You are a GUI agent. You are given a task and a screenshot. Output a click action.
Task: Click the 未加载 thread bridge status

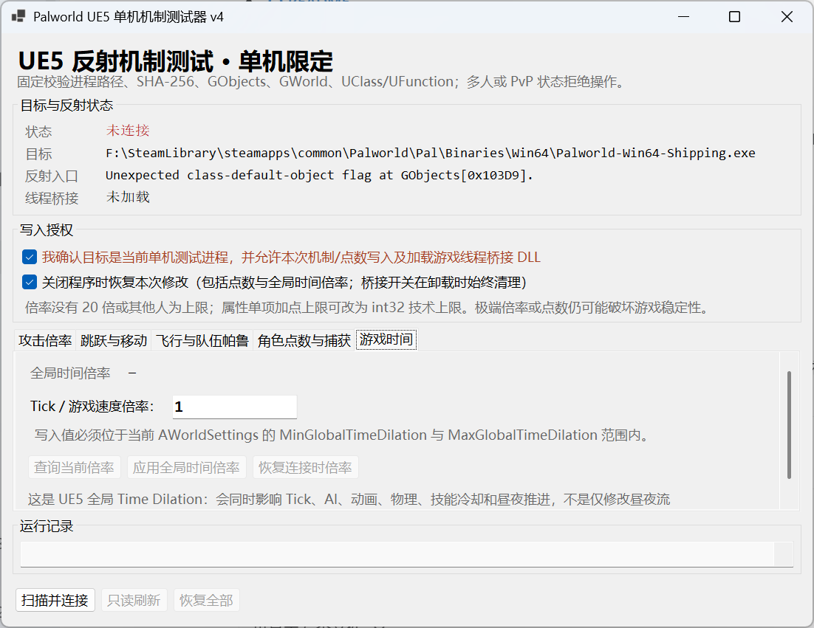[128, 197]
